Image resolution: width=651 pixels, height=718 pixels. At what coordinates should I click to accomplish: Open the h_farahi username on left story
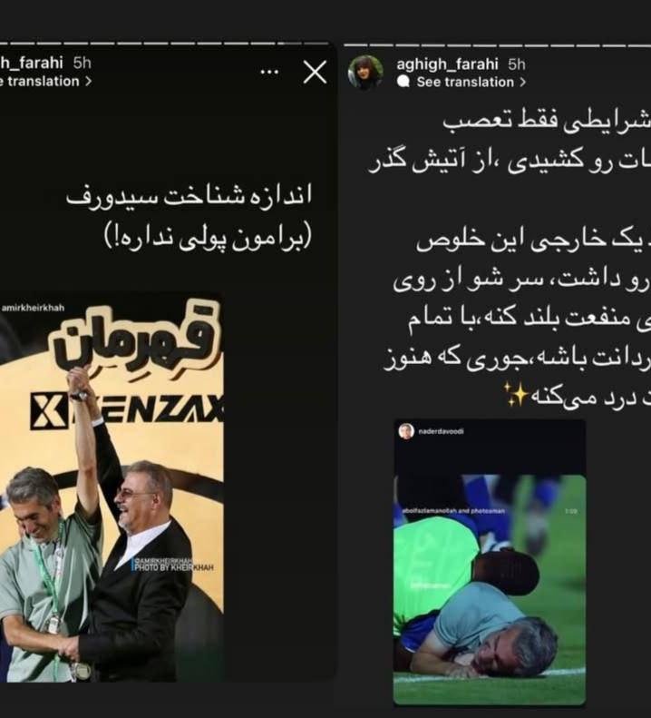point(32,63)
